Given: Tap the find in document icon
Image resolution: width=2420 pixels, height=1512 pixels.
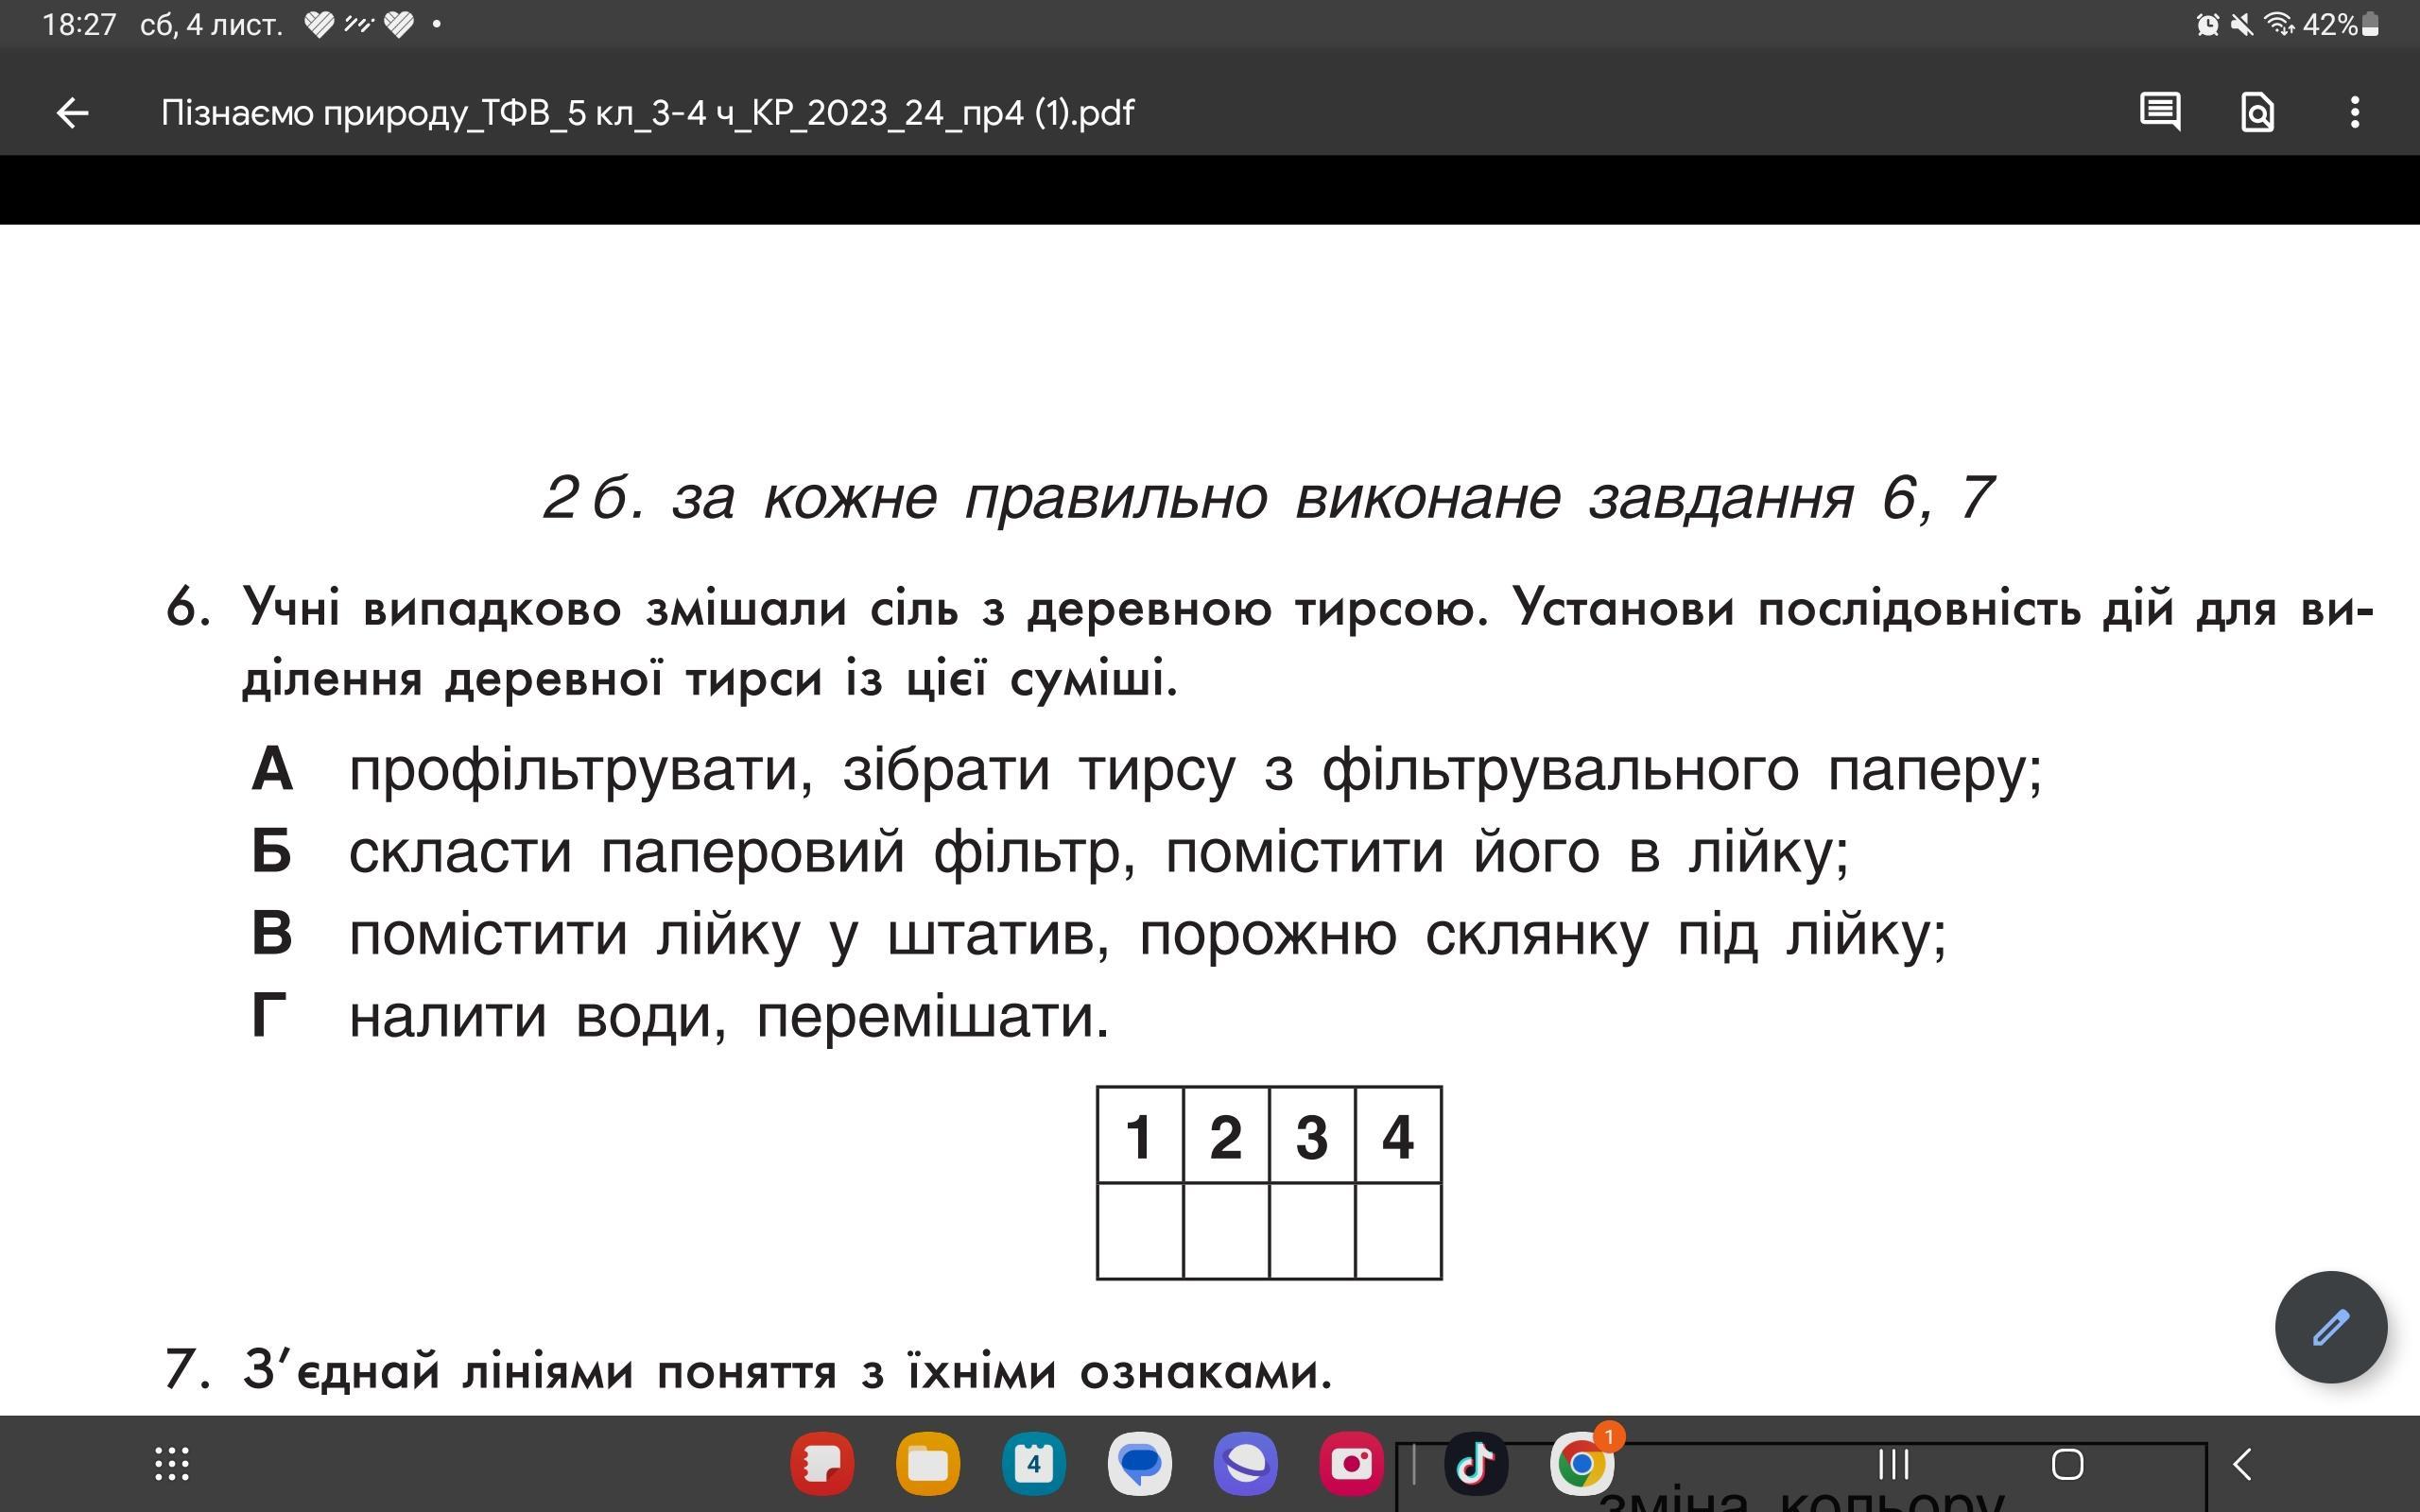Looking at the screenshot, I should tap(2257, 112).
